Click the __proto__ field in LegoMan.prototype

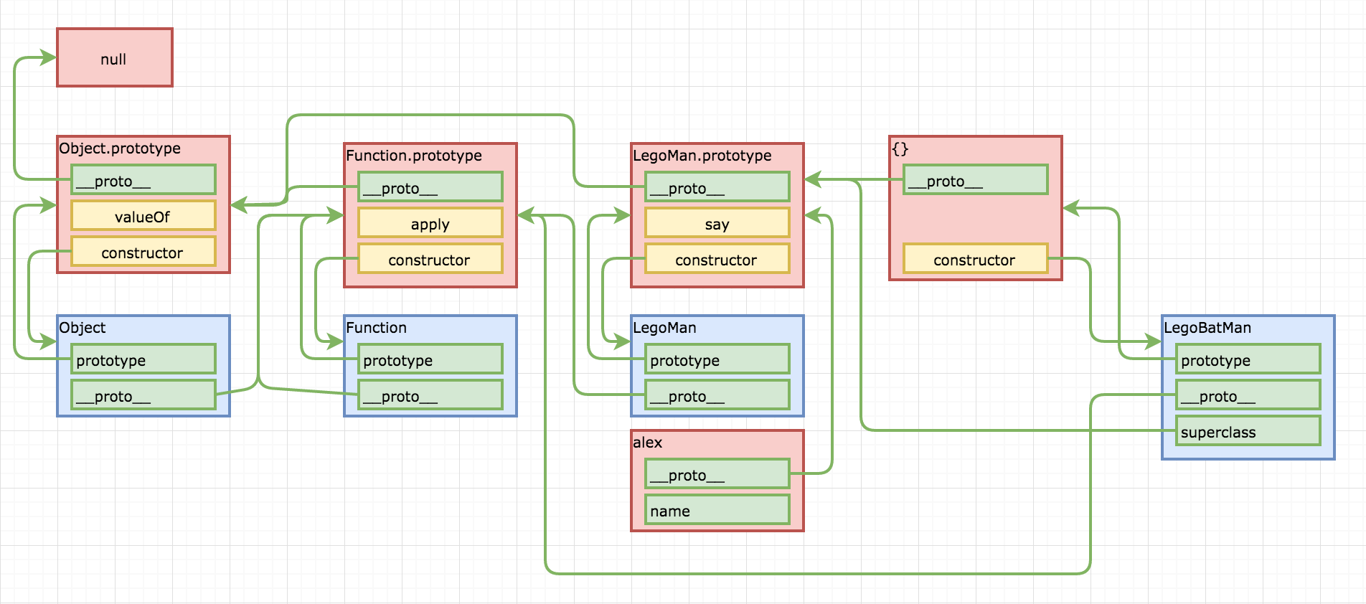[717, 187]
